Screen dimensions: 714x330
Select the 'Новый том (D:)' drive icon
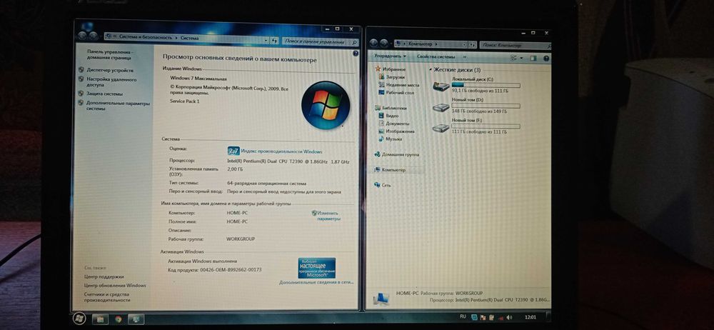tap(441, 107)
